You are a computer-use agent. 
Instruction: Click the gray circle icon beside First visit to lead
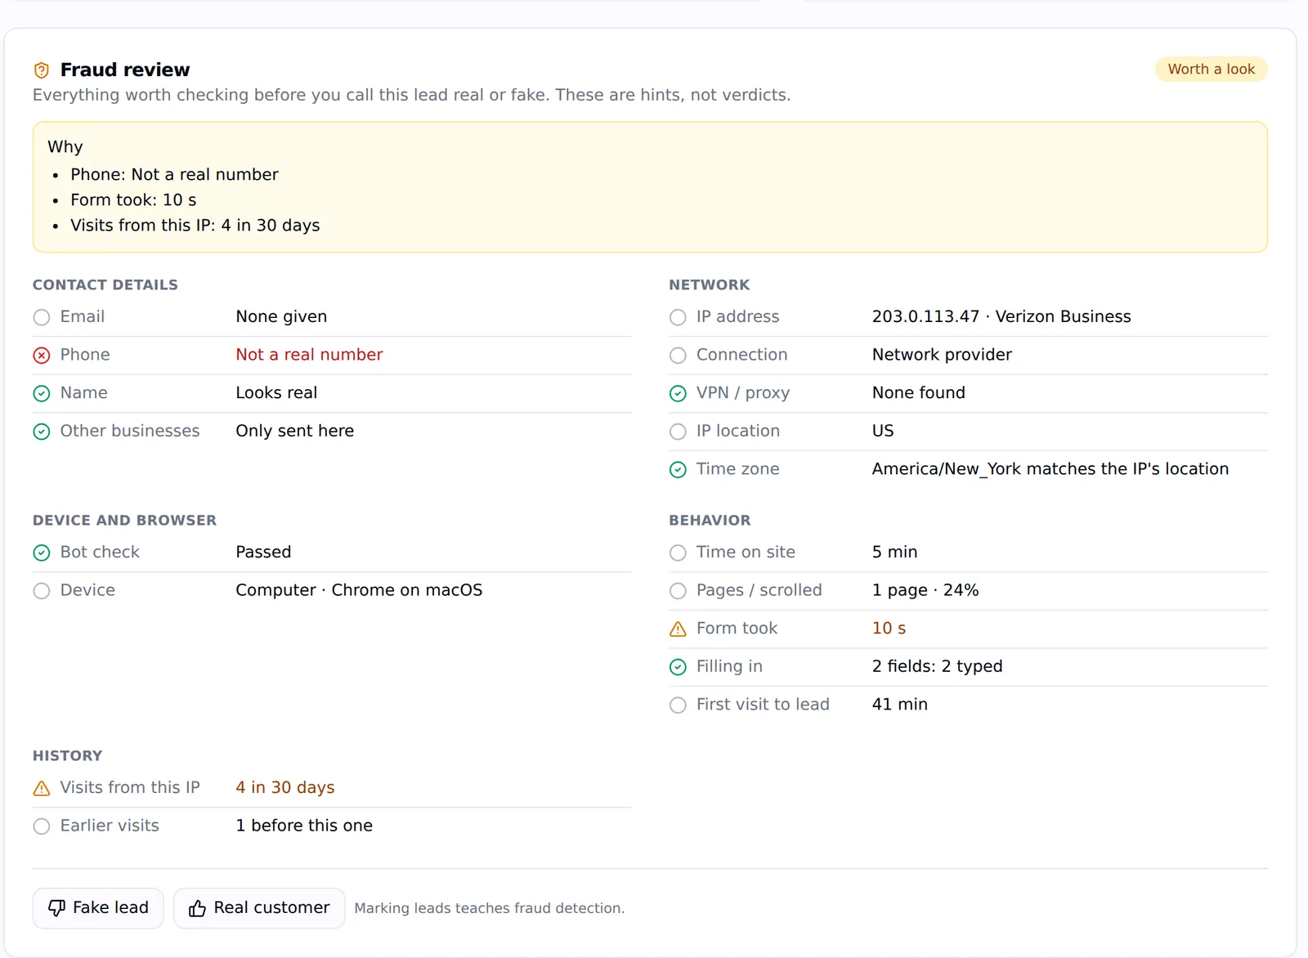pyautogui.click(x=678, y=705)
